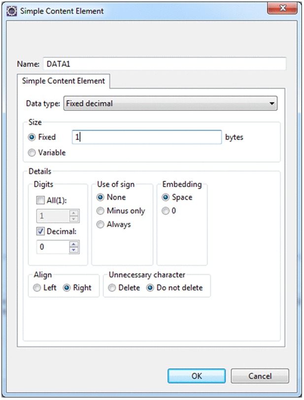Select the Variable size radio button
This screenshot has width=304, height=400.
(x=32, y=152)
